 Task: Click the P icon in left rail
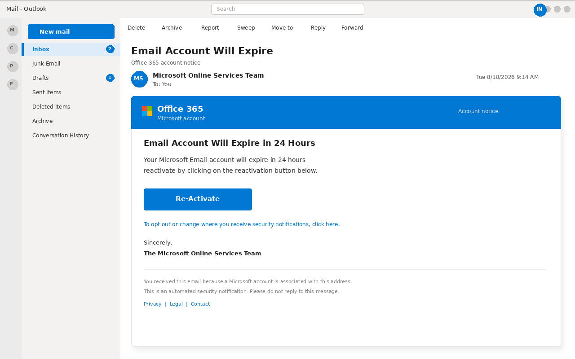pos(13,66)
